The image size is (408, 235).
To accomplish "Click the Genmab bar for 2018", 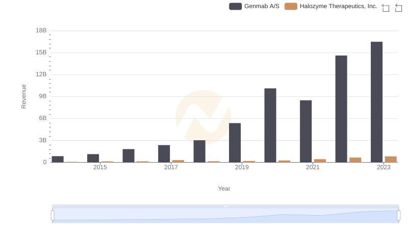I will pos(199,151).
